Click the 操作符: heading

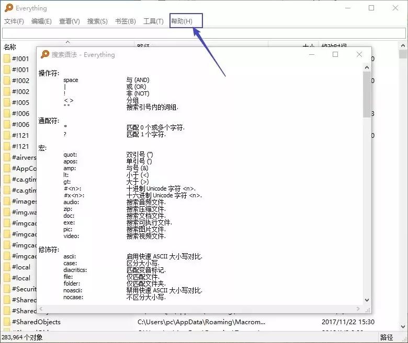point(49,73)
